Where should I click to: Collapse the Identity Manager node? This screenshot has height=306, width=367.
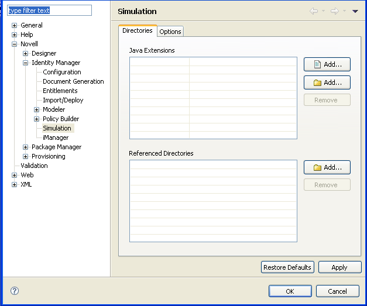click(26, 63)
